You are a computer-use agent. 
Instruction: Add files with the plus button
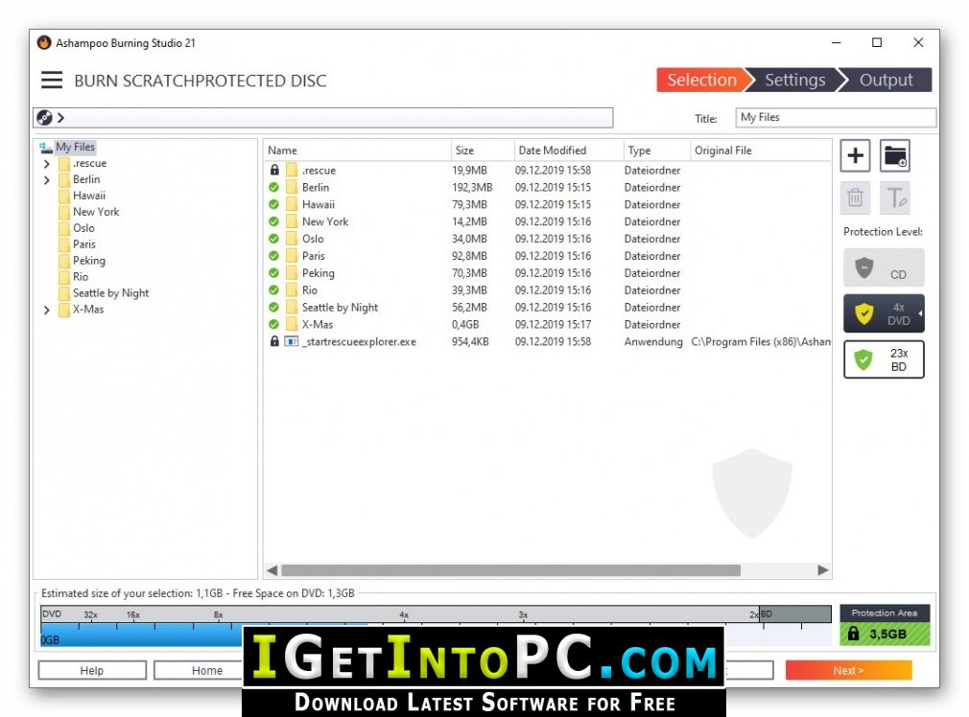pyautogui.click(x=855, y=155)
